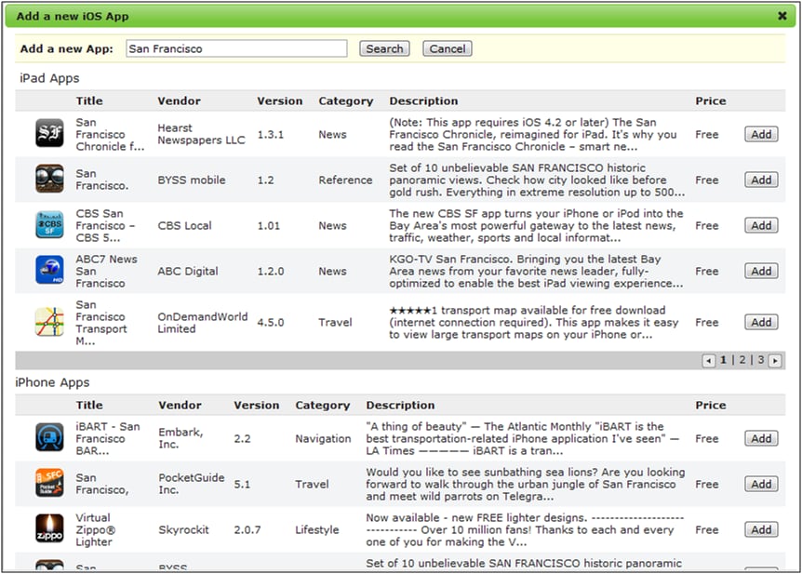Add the BYSS mobile San Francisco iPad app
Screen dimensions: 802x574
point(761,180)
